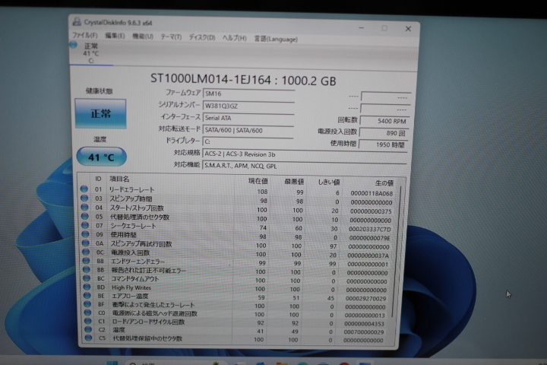Click status orb of 電源断による磁気ヘッド退避回数 row
The height and width of the screenshot is (365, 547).
pyautogui.click(x=88, y=313)
